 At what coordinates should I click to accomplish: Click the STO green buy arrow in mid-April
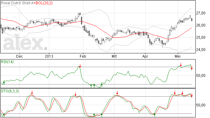(155, 115)
